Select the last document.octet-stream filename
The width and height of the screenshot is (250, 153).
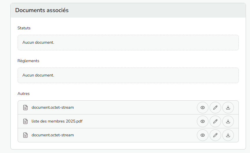coord(53,135)
